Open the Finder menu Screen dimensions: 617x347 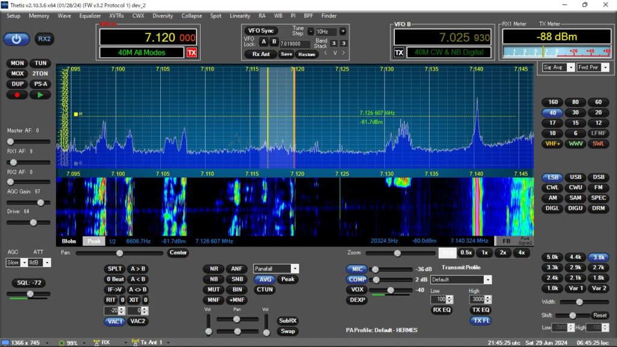click(329, 16)
